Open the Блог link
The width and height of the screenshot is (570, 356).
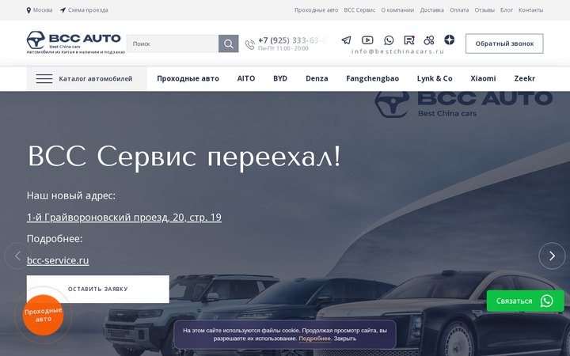[x=507, y=10]
